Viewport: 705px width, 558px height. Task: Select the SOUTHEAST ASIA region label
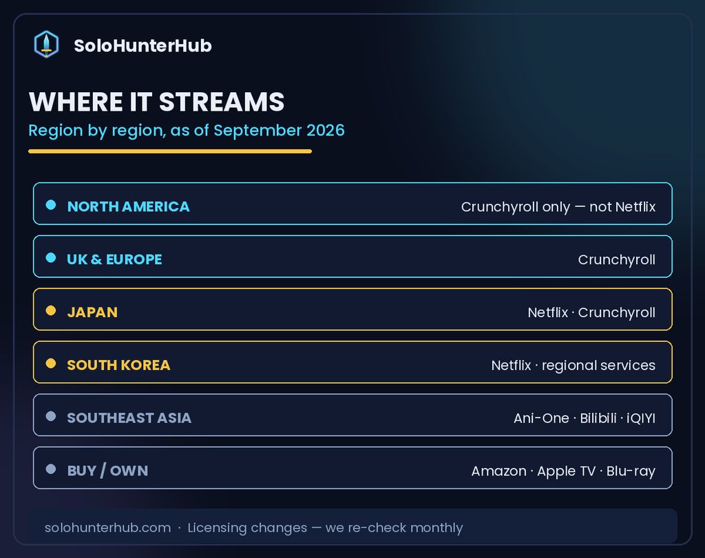tap(129, 418)
